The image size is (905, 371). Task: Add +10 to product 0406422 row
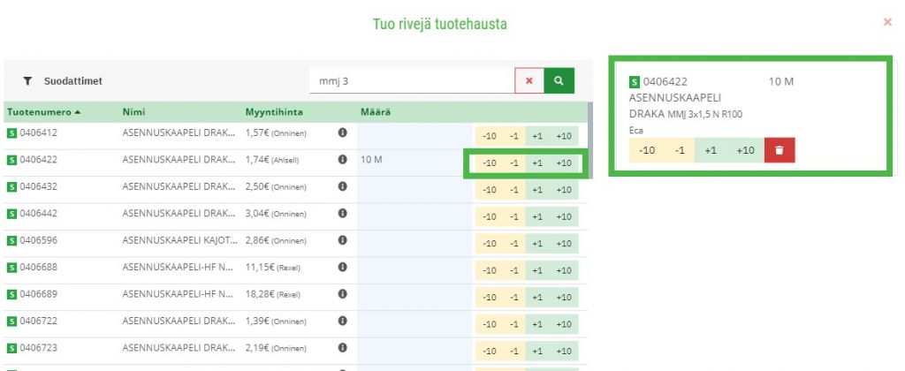(563, 163)
